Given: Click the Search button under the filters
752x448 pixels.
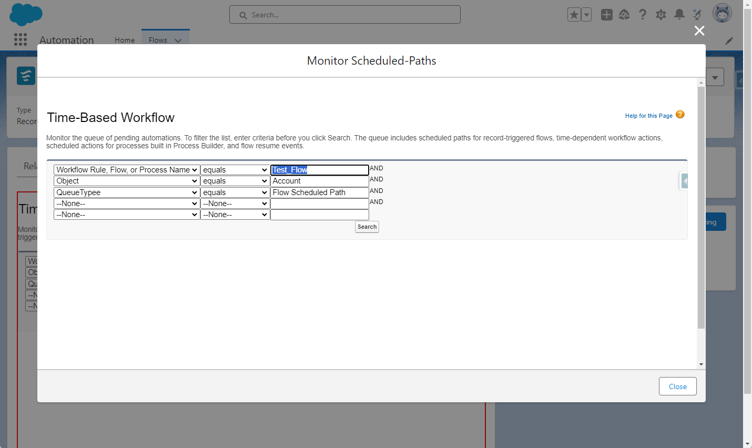Looking at the screenshot, I should point(367,227).
